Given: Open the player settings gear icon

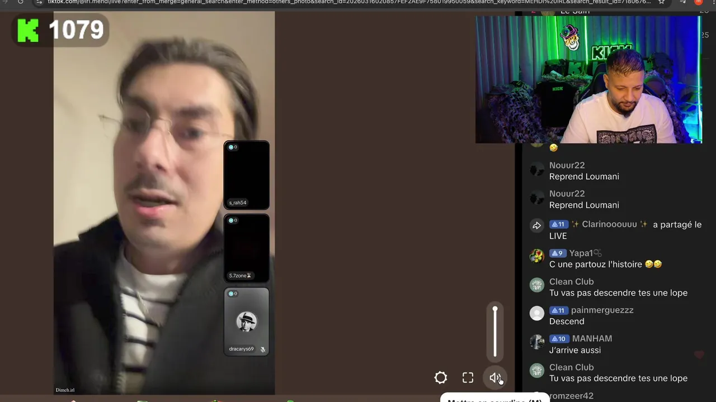Looking at the screenshot, I should point(441,378).
